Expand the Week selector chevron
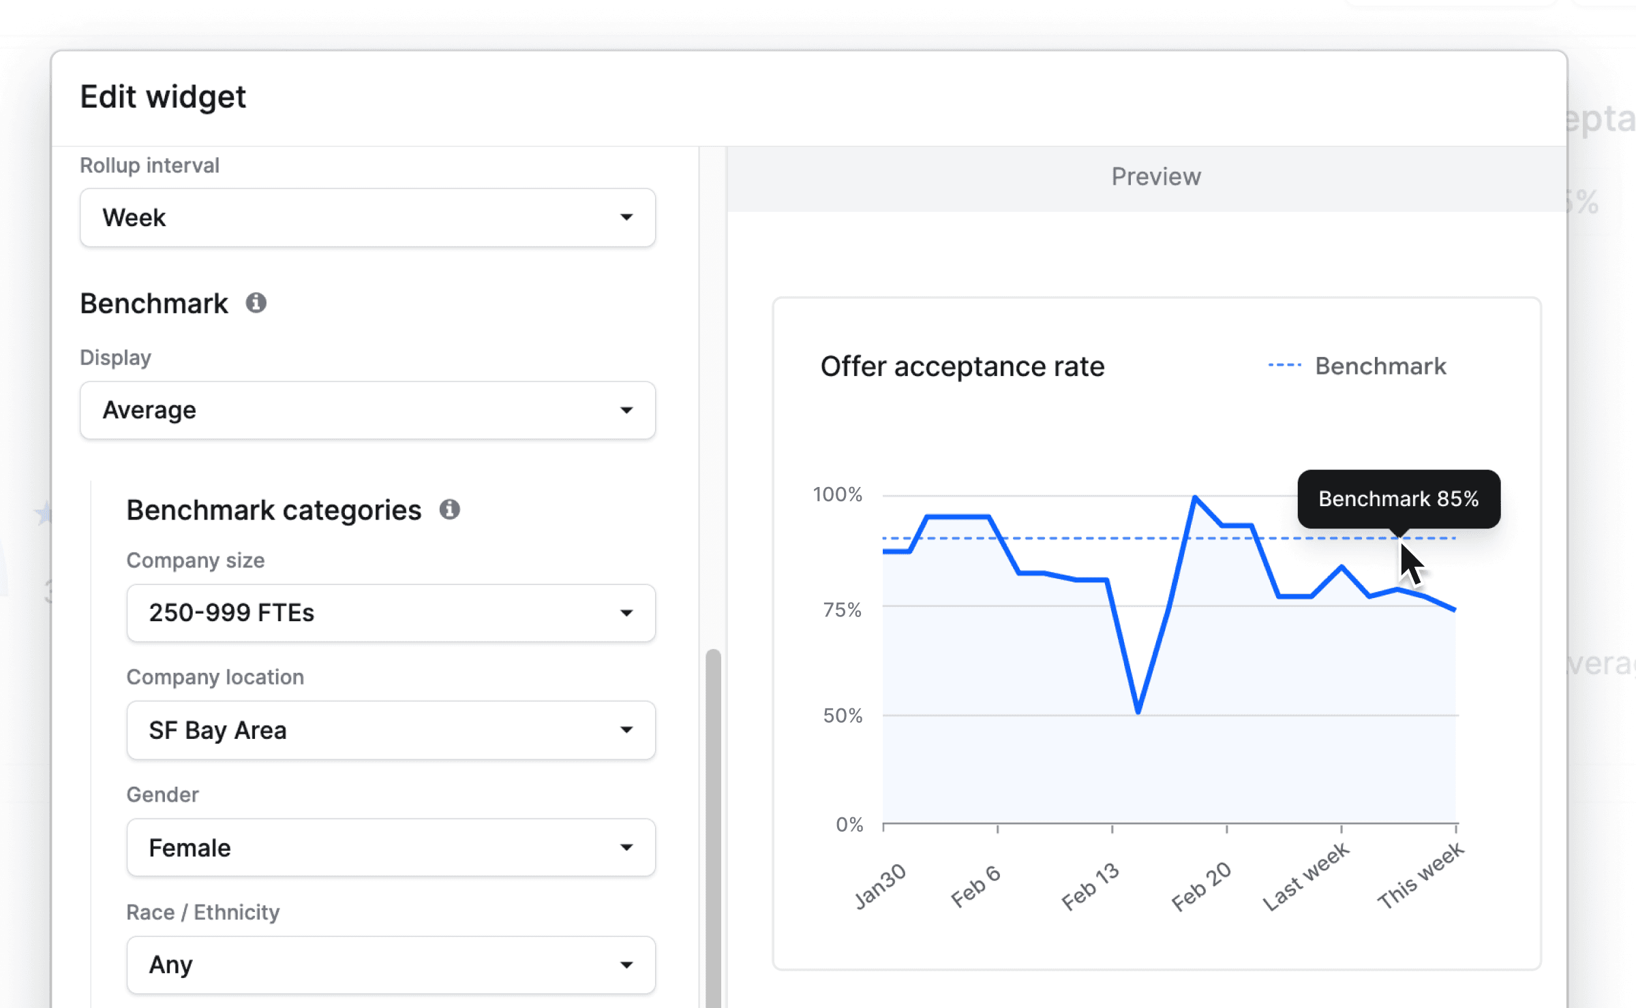 (x=626, y=217)
